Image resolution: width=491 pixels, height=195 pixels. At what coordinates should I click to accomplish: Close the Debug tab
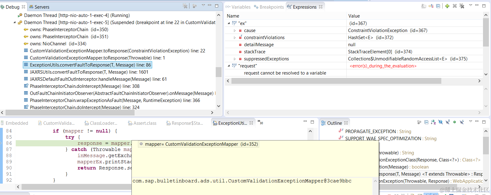tap(23, 7)
